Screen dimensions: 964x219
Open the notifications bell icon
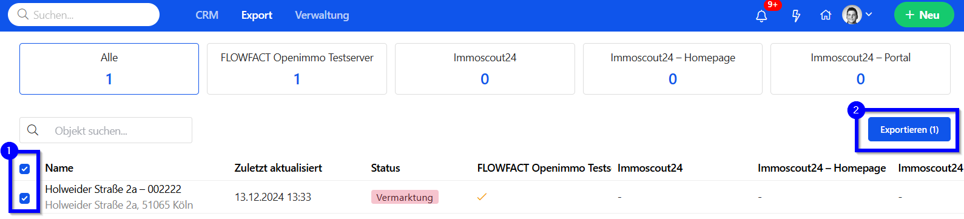(761, 16)
